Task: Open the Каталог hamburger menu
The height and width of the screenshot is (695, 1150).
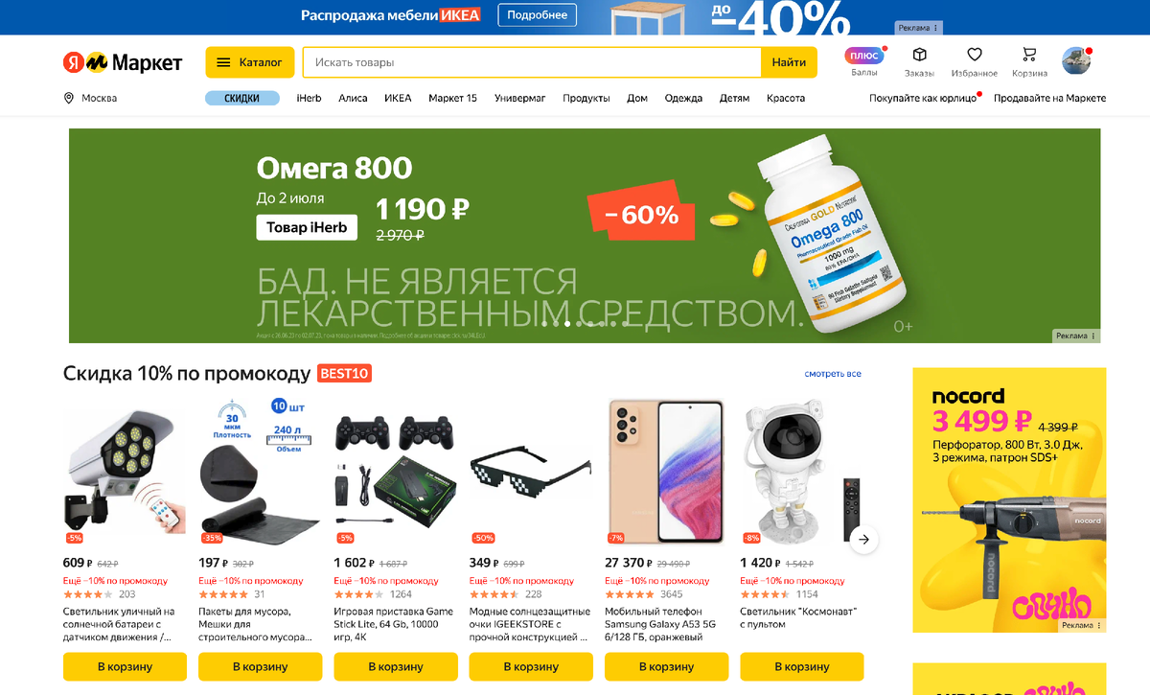Action: [249, 62]
